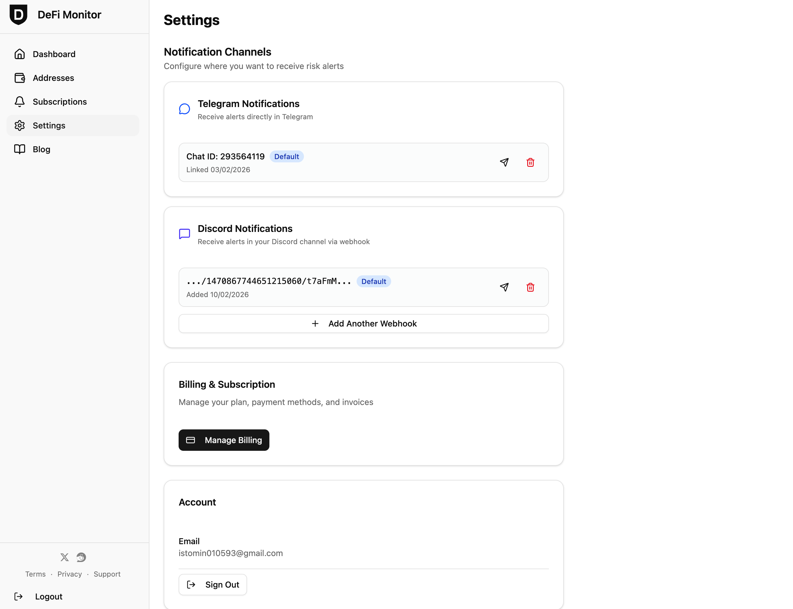Click Sign Out in the Account card
This screenshot has height=609, width=793.
tap(213, 584)
